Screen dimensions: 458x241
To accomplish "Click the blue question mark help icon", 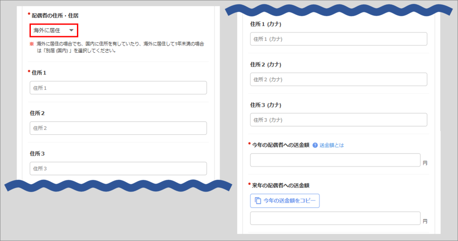I will [x=315, y=145].
